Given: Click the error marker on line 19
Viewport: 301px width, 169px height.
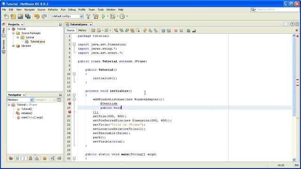Looking at the screenshot, I should pos(70,112).
